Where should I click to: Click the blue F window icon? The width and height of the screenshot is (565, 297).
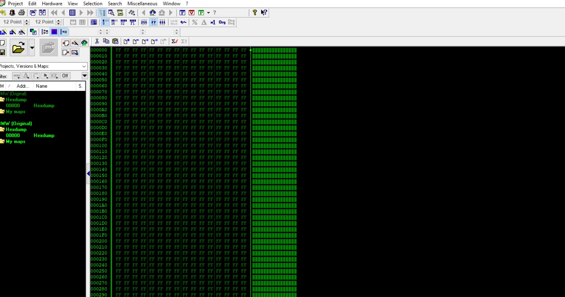pos(182,13)
